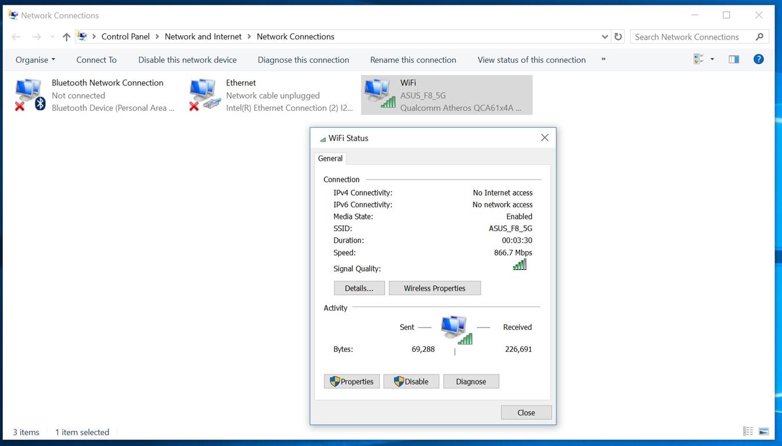Click Connect To in the toolbar
The image size is (782, 446).
click(96, 60)
